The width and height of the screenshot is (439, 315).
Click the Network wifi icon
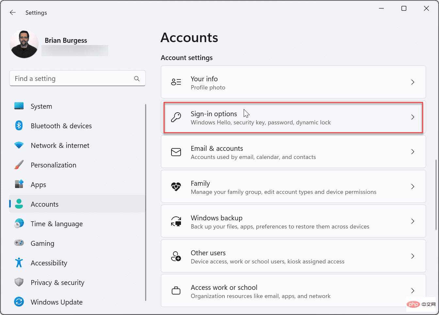pos(19,145)
